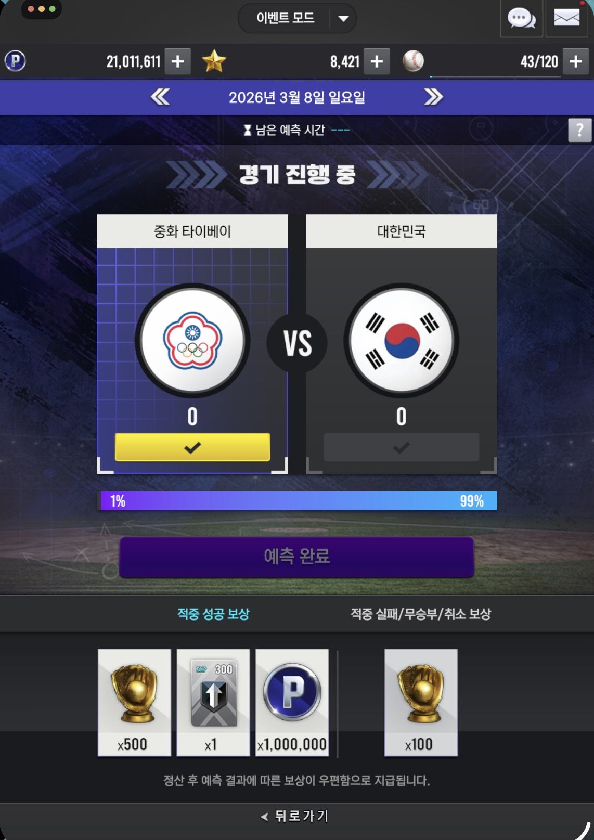The image size is (594, 840).
Task: Click the 1% to 99% prediction ratio bar
Action: coord(297,501)
